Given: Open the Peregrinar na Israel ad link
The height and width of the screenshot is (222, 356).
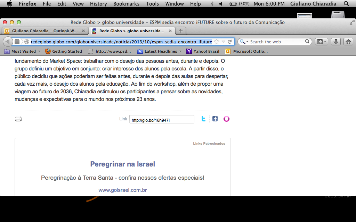Looking at the screenshot, I should click(122, 164).
